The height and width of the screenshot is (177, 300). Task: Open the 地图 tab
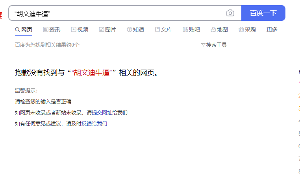pos(219,29)
